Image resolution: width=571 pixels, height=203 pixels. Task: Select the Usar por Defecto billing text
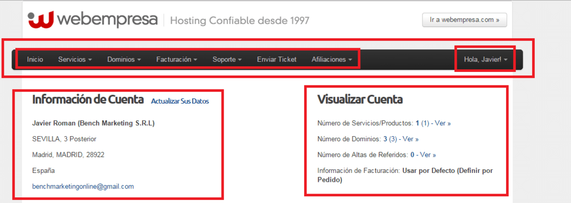point(405,175)
